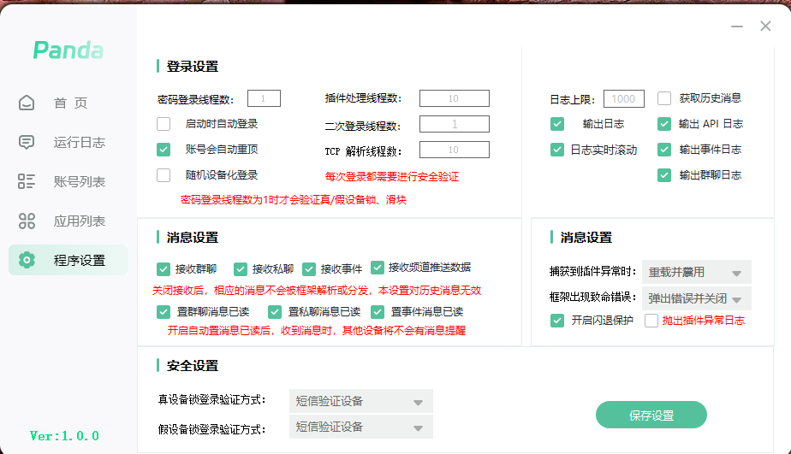
Task: Uncheck 账号会自动重顶 option
Action: point(164,150)
